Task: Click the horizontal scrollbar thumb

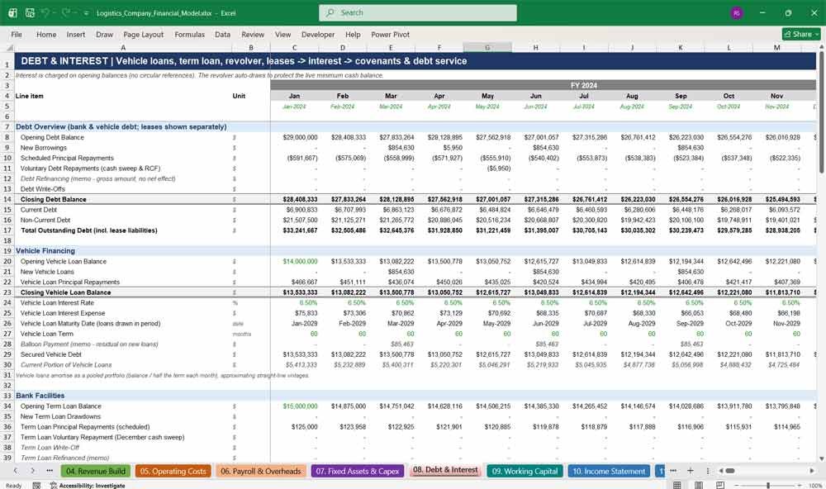Action: click(x=730, y=471)
